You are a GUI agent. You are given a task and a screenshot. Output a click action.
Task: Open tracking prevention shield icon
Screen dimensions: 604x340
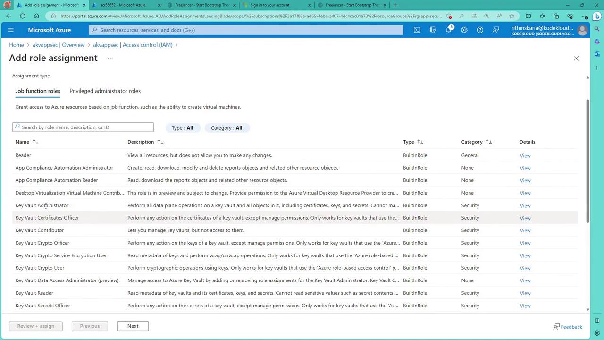click(x=449, y=16)
